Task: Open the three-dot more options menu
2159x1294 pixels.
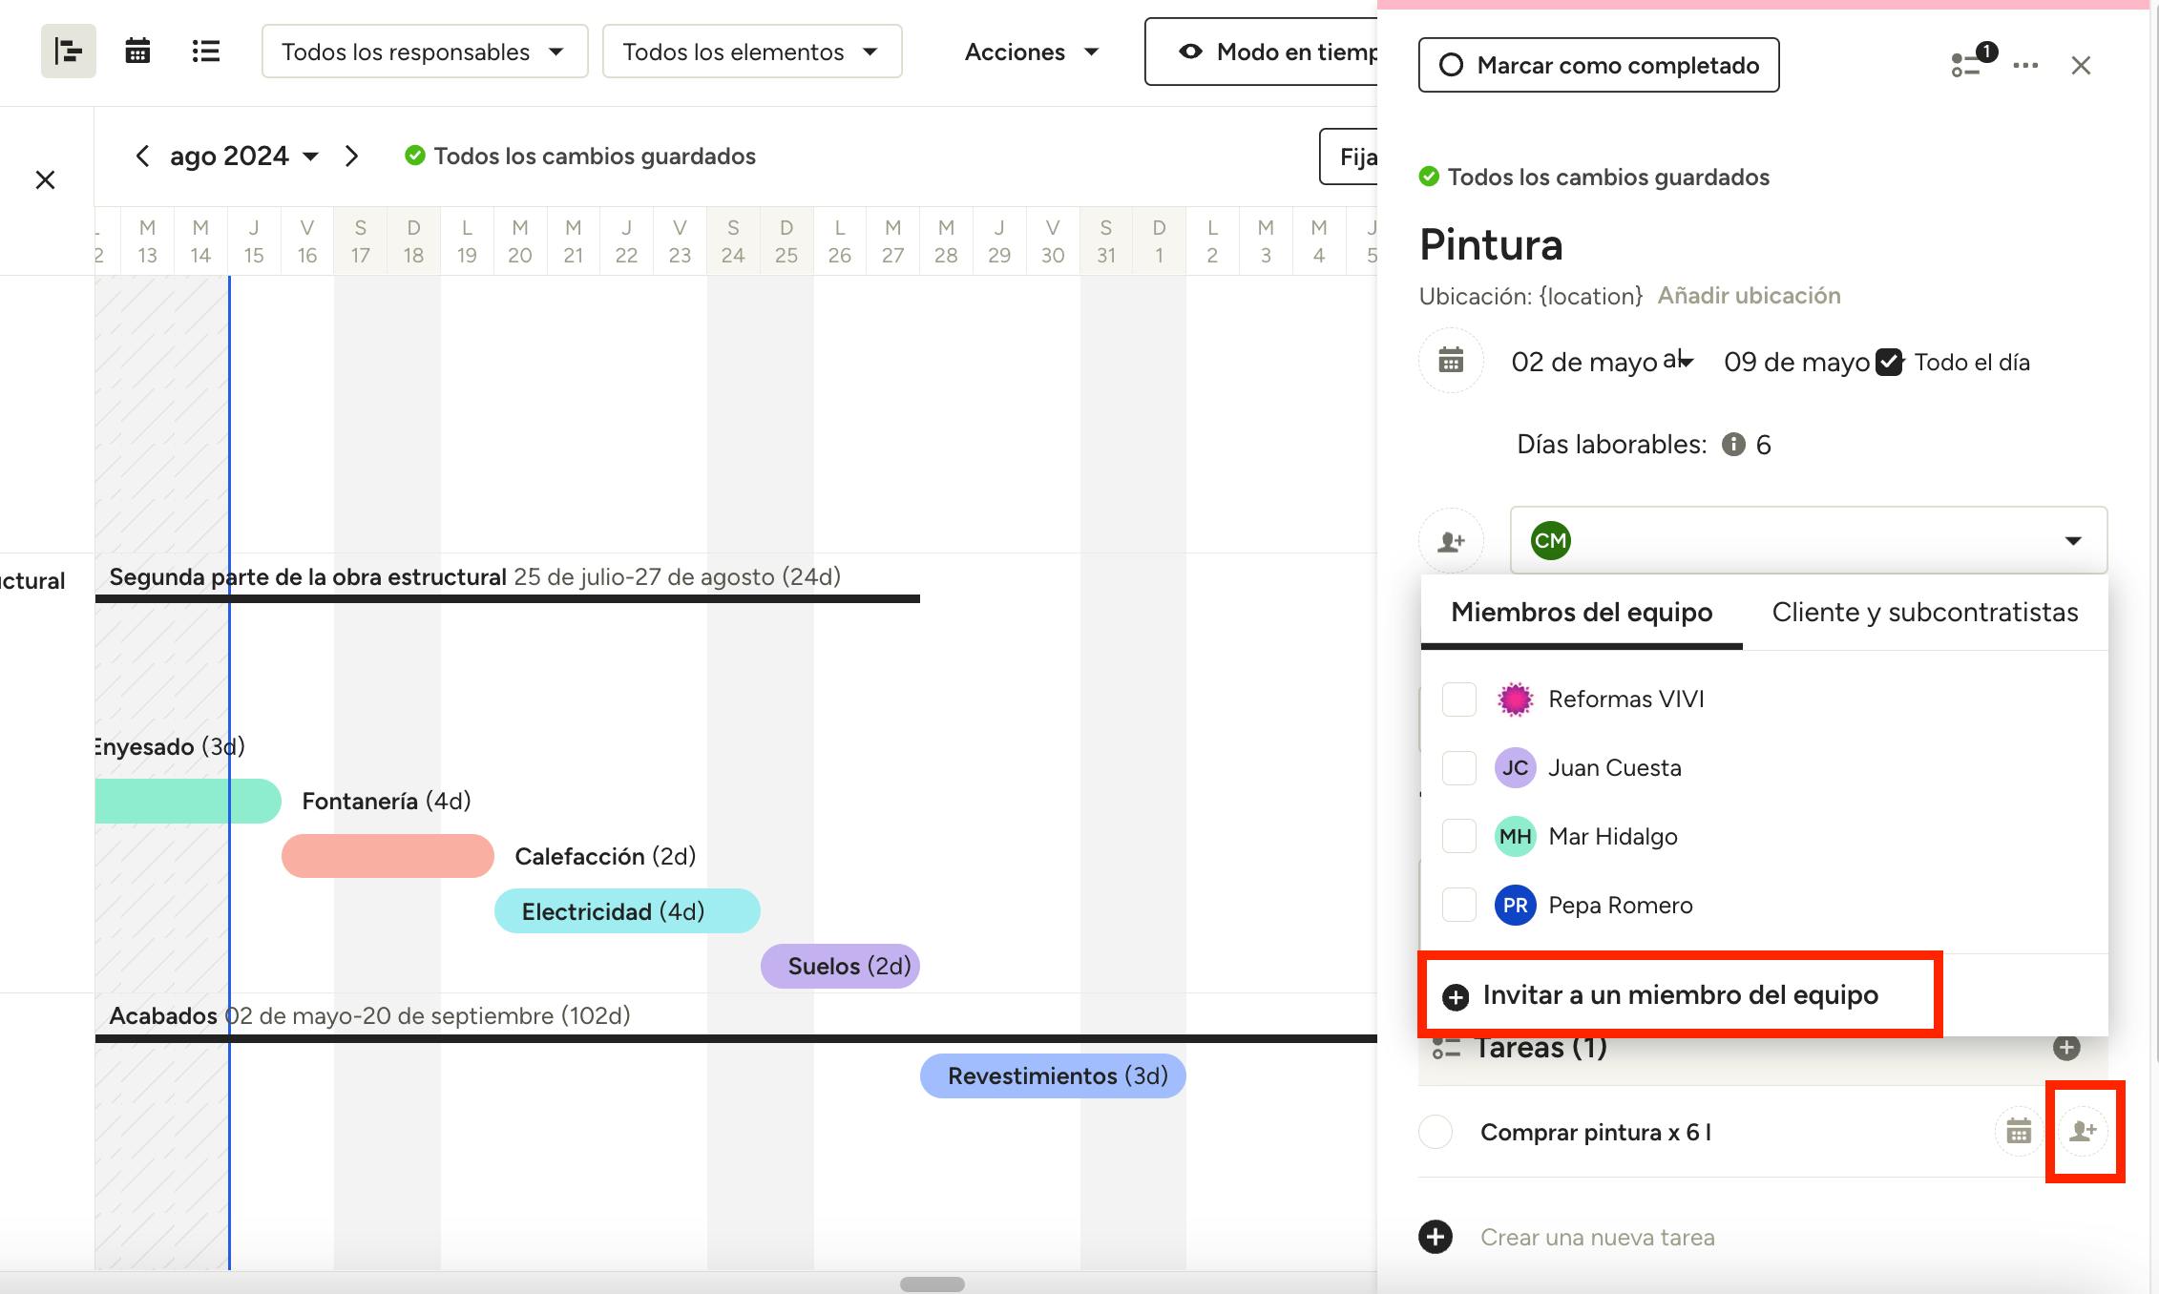Action: tap(2025, 65)
